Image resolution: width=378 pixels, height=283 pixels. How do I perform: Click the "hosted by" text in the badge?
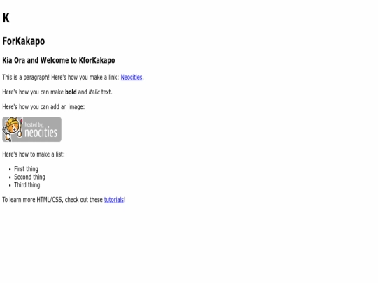[x=34, y=124]
